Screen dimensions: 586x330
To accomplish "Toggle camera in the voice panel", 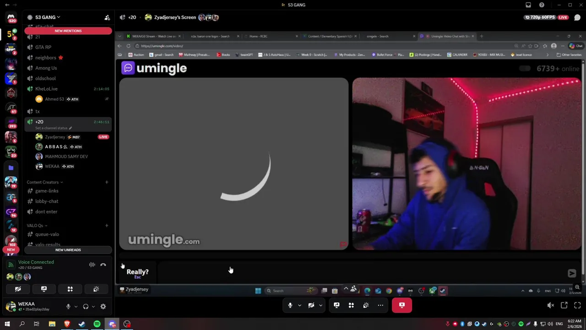I will coord(18,289).
